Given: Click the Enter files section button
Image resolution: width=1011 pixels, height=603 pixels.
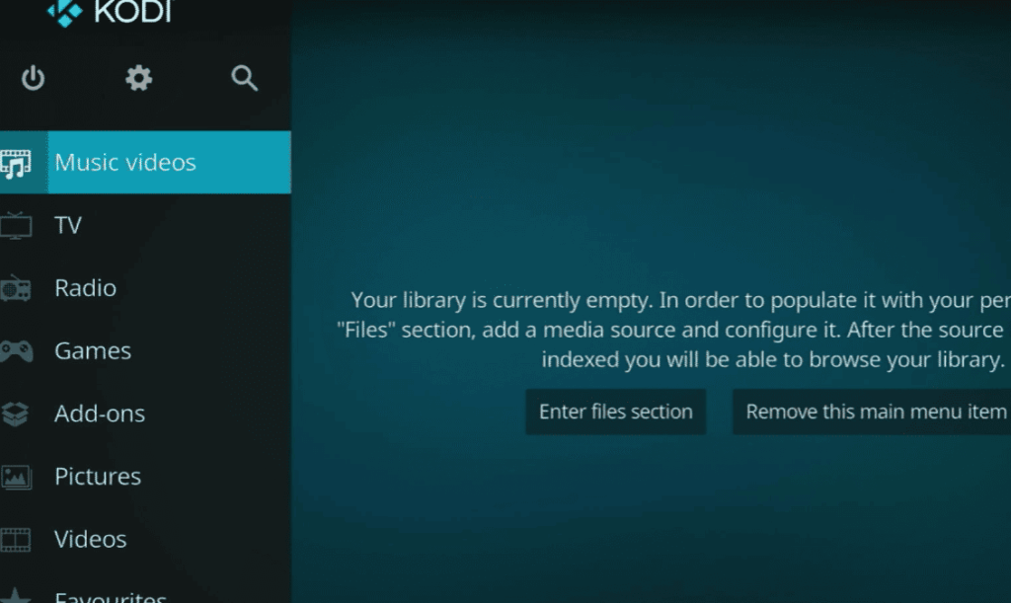Looking at the screenshot, I should click(616, 412).
